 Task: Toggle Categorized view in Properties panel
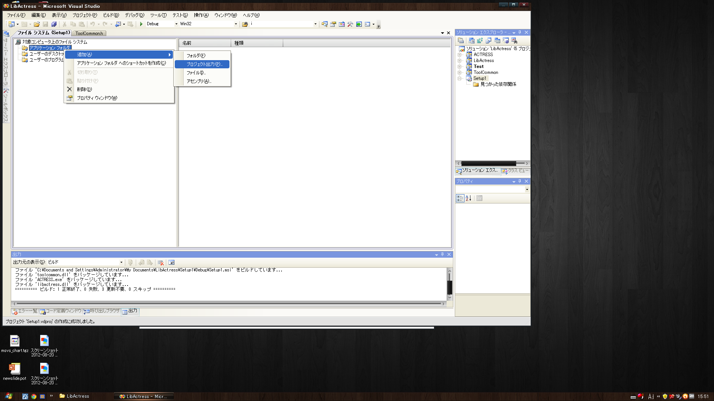460,198
